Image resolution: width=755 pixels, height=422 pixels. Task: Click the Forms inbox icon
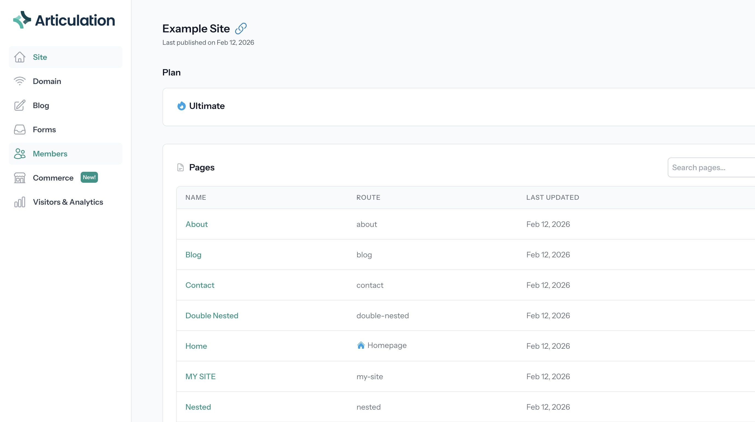[x=20, y=130]
